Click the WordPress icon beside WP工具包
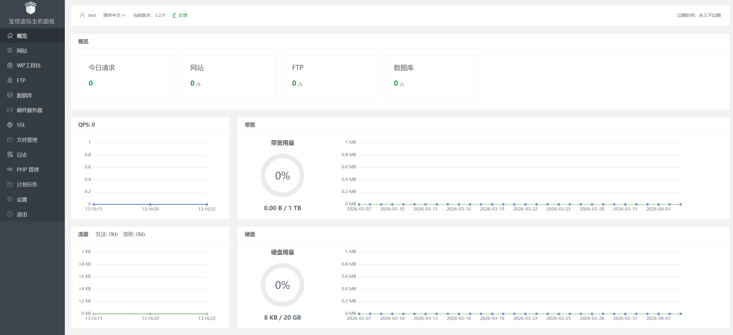The width and height of the screenshot is (733, 335). pyautogui.click(x=10, y=65)
